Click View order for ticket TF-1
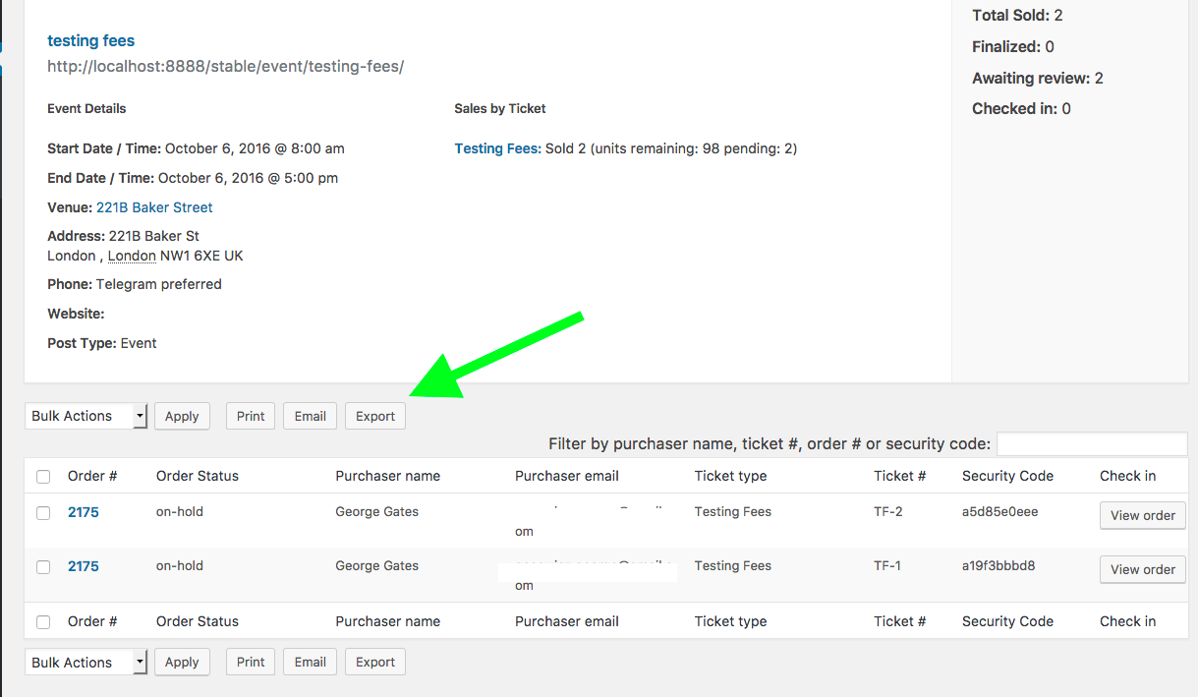 (1142, 570)
